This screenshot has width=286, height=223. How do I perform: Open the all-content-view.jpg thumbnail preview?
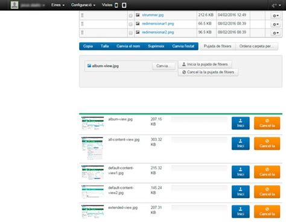click(x=92, y=148)
